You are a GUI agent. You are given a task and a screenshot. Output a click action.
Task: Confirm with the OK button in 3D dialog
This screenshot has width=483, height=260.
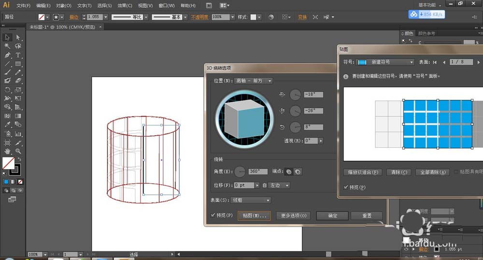point(332,216)
